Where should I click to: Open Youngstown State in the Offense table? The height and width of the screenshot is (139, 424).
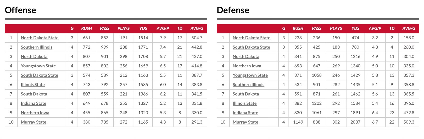coord(38,66)
